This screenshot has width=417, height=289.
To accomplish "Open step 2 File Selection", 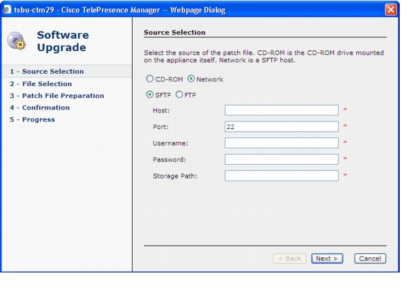I will tap(41, 83).
